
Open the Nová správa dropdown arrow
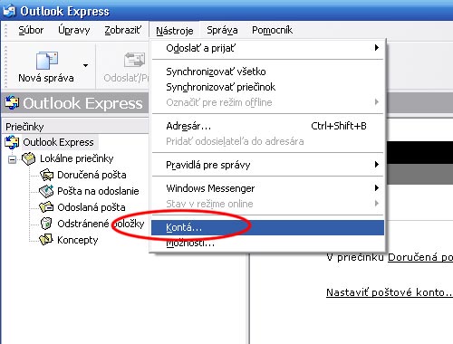coord(86,65)
